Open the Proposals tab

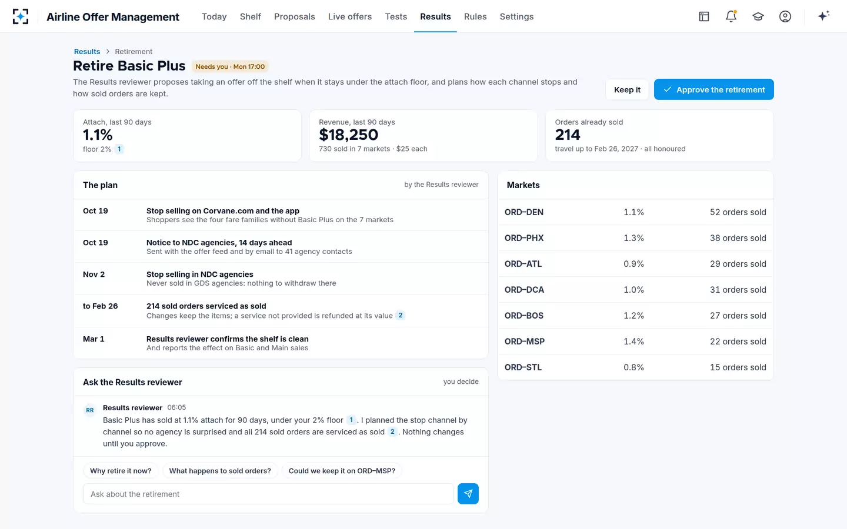click(295, 16)
